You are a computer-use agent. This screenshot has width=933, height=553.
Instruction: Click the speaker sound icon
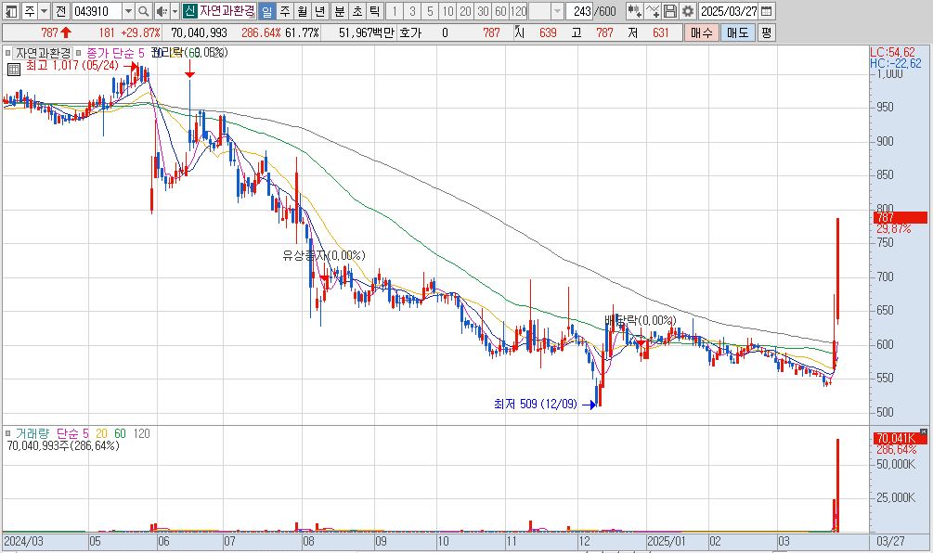tap(162, 11)
